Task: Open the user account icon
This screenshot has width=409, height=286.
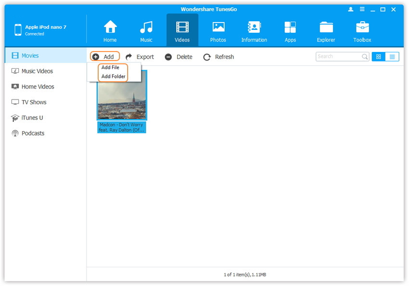Action: [350, 10]
